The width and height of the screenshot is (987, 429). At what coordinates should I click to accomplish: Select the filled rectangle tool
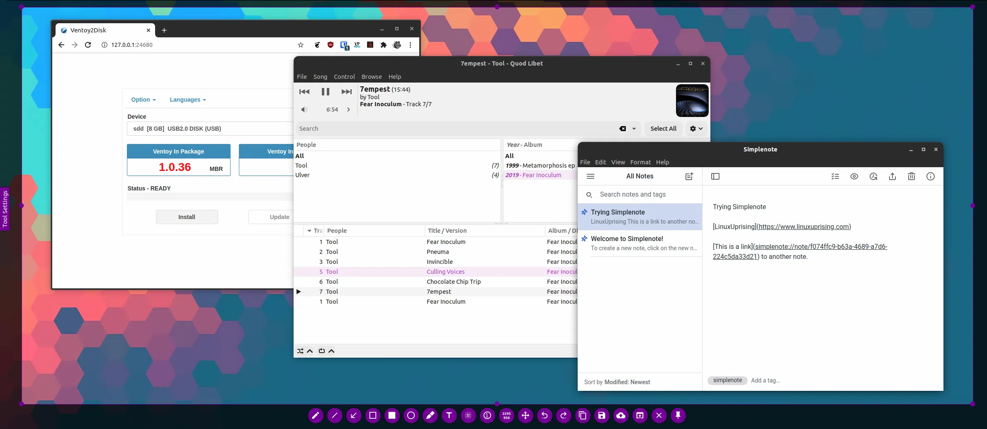point(392,415)
